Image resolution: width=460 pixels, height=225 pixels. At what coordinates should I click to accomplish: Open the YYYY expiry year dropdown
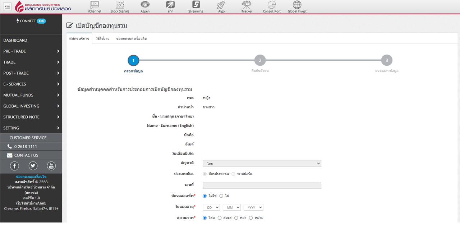tap(253, 207)
